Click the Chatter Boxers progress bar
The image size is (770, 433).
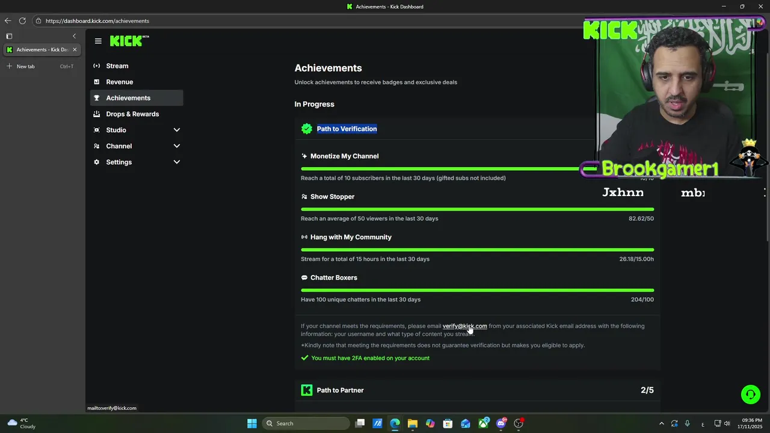[x=477, y=290]
